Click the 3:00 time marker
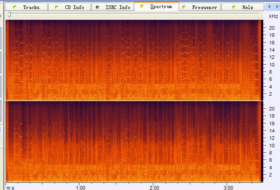 point(229,187)
